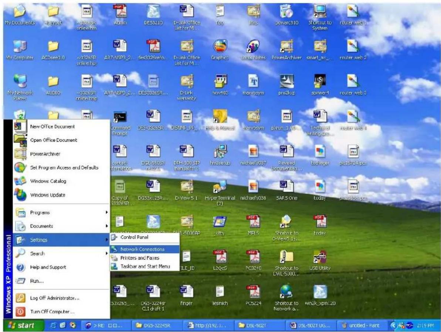Switch to DSL-502T UG Word taskbar button

[x=311, y=325]
